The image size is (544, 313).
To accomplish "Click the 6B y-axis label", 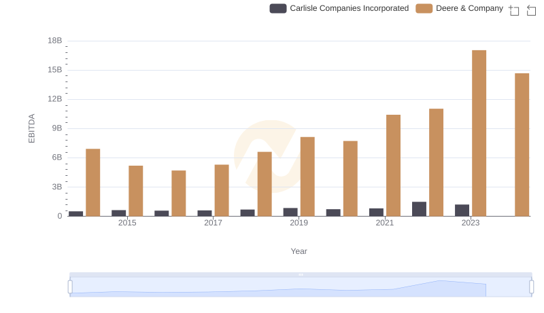I will point(57,158).
